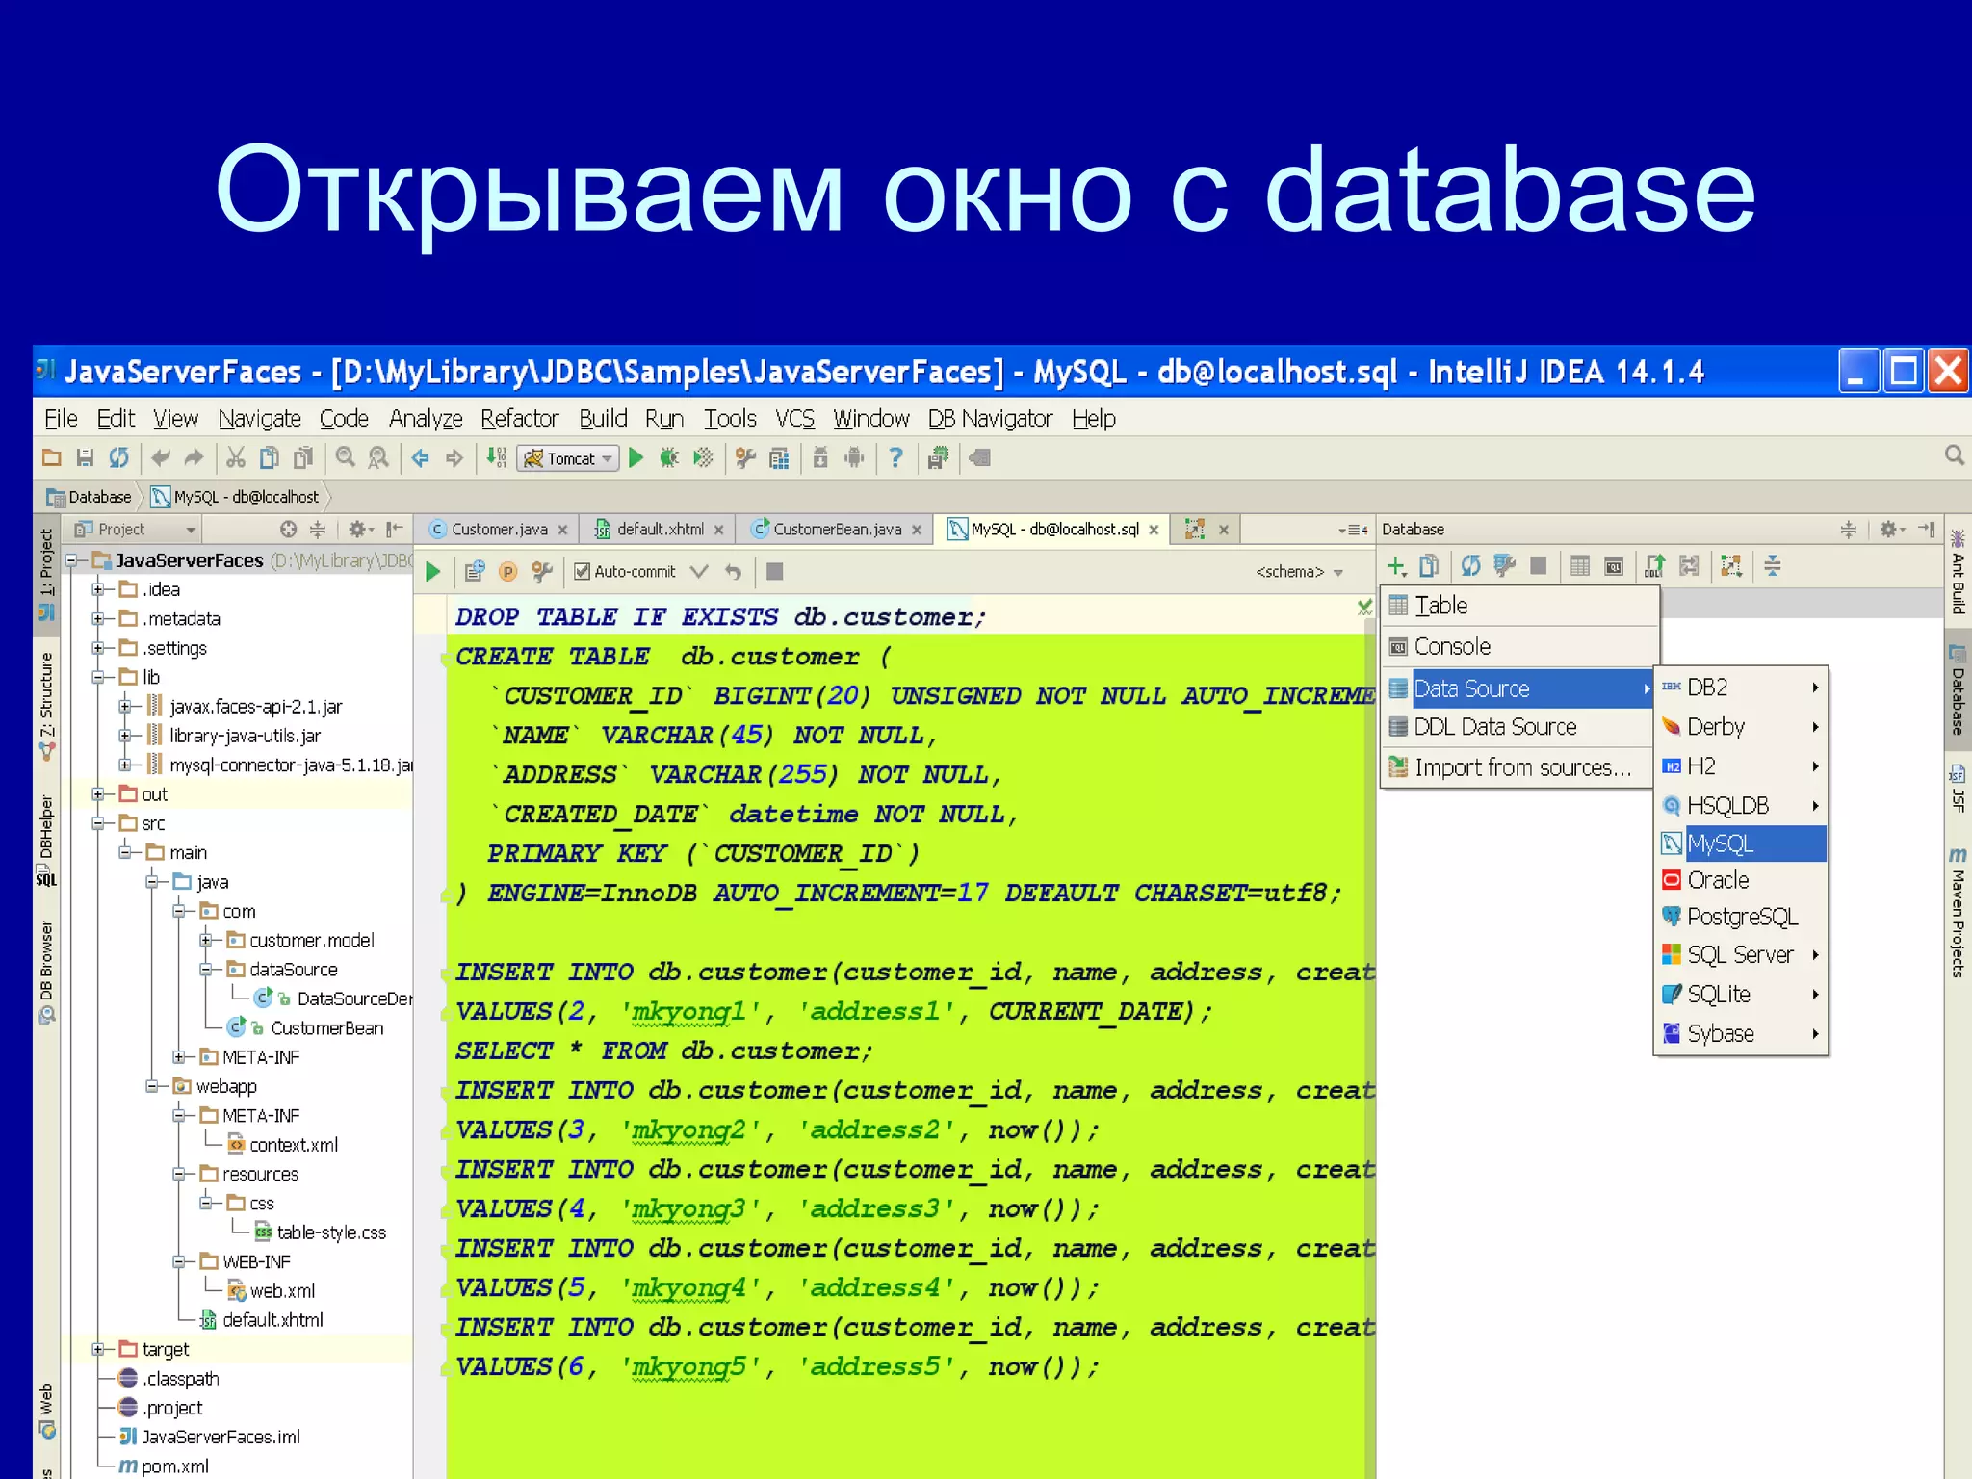Click the Synchronize refresh icon in Database panel
1972x1479 pixels.
click(1470, 566)
